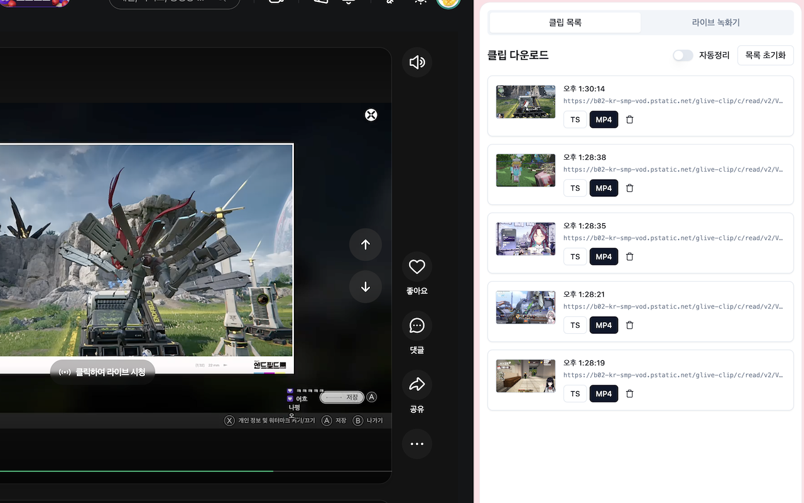Click the green video progress bar

[136, 471]
